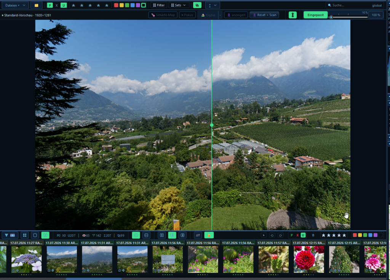Screen dimensions: 390x280
Task: Click the Reset + Scan button
Action: (x=264, y=15)
